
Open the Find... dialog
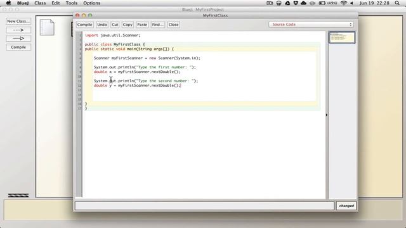click(x=158, y=25)
